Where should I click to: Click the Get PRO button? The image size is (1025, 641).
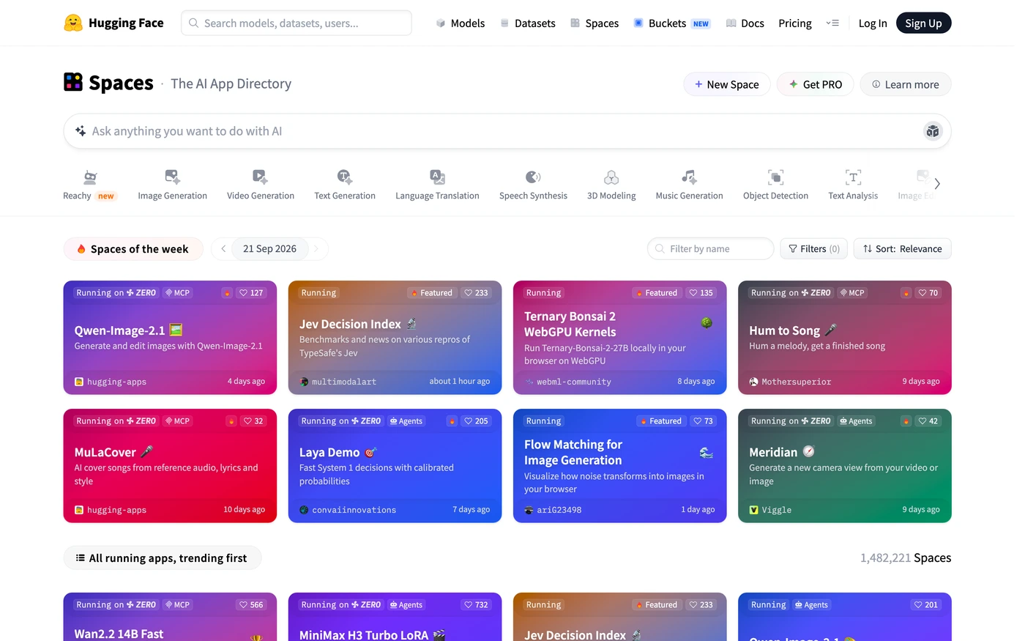click(815, 84)
